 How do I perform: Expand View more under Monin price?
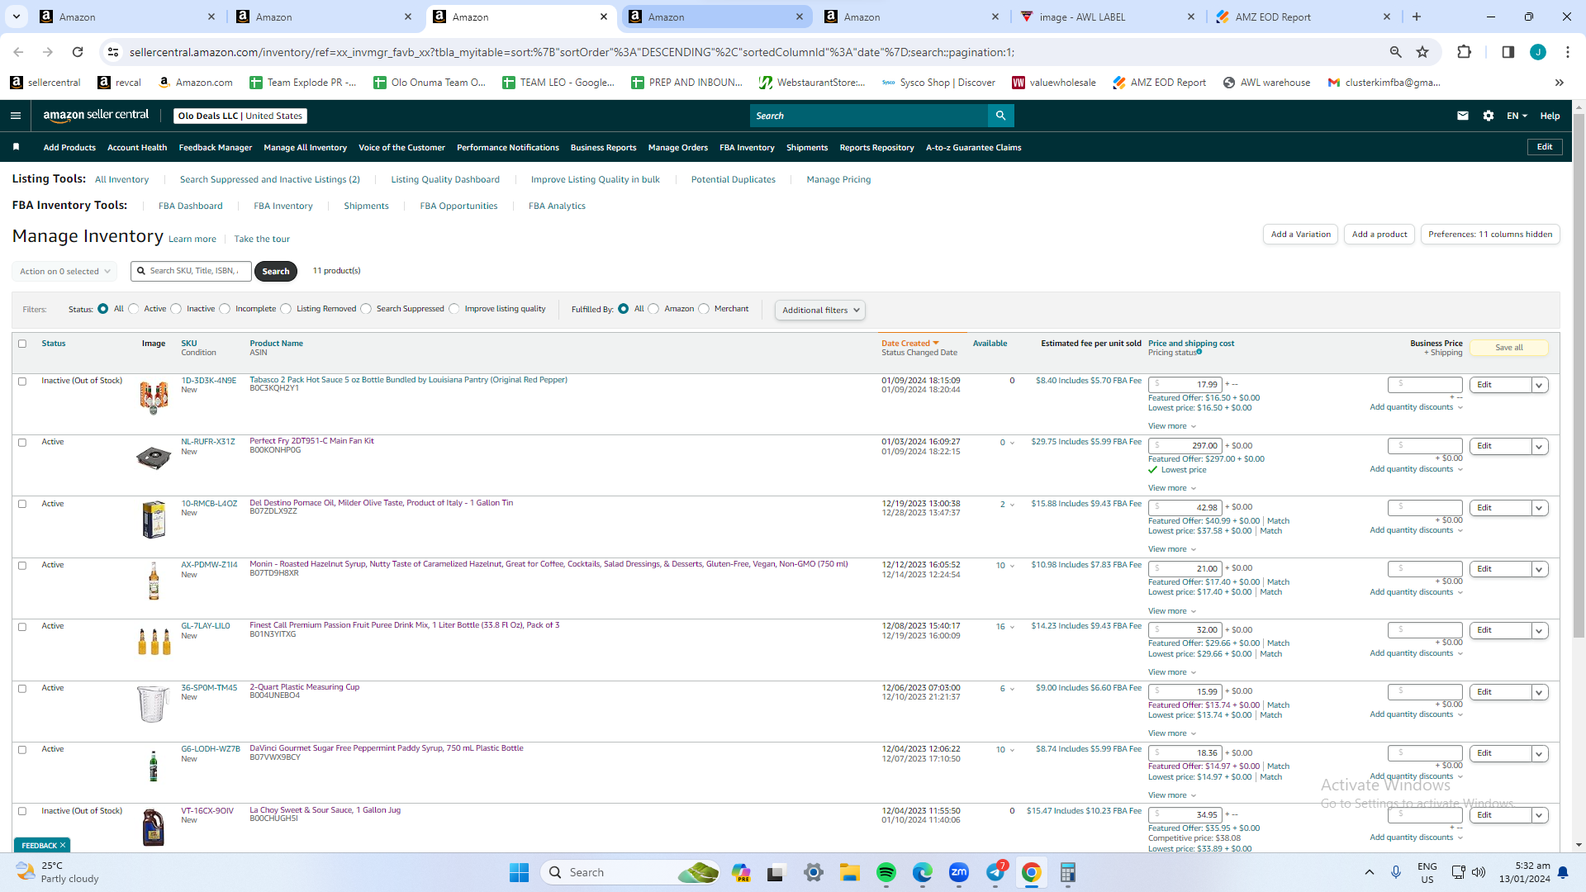[1172, 611]
